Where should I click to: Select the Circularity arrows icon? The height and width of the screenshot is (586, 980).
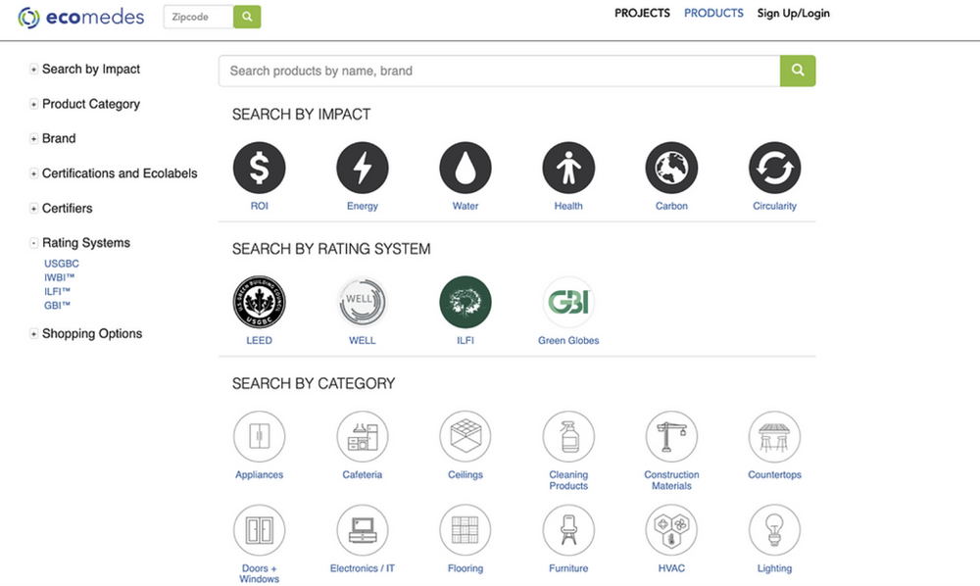click(774, 168)
